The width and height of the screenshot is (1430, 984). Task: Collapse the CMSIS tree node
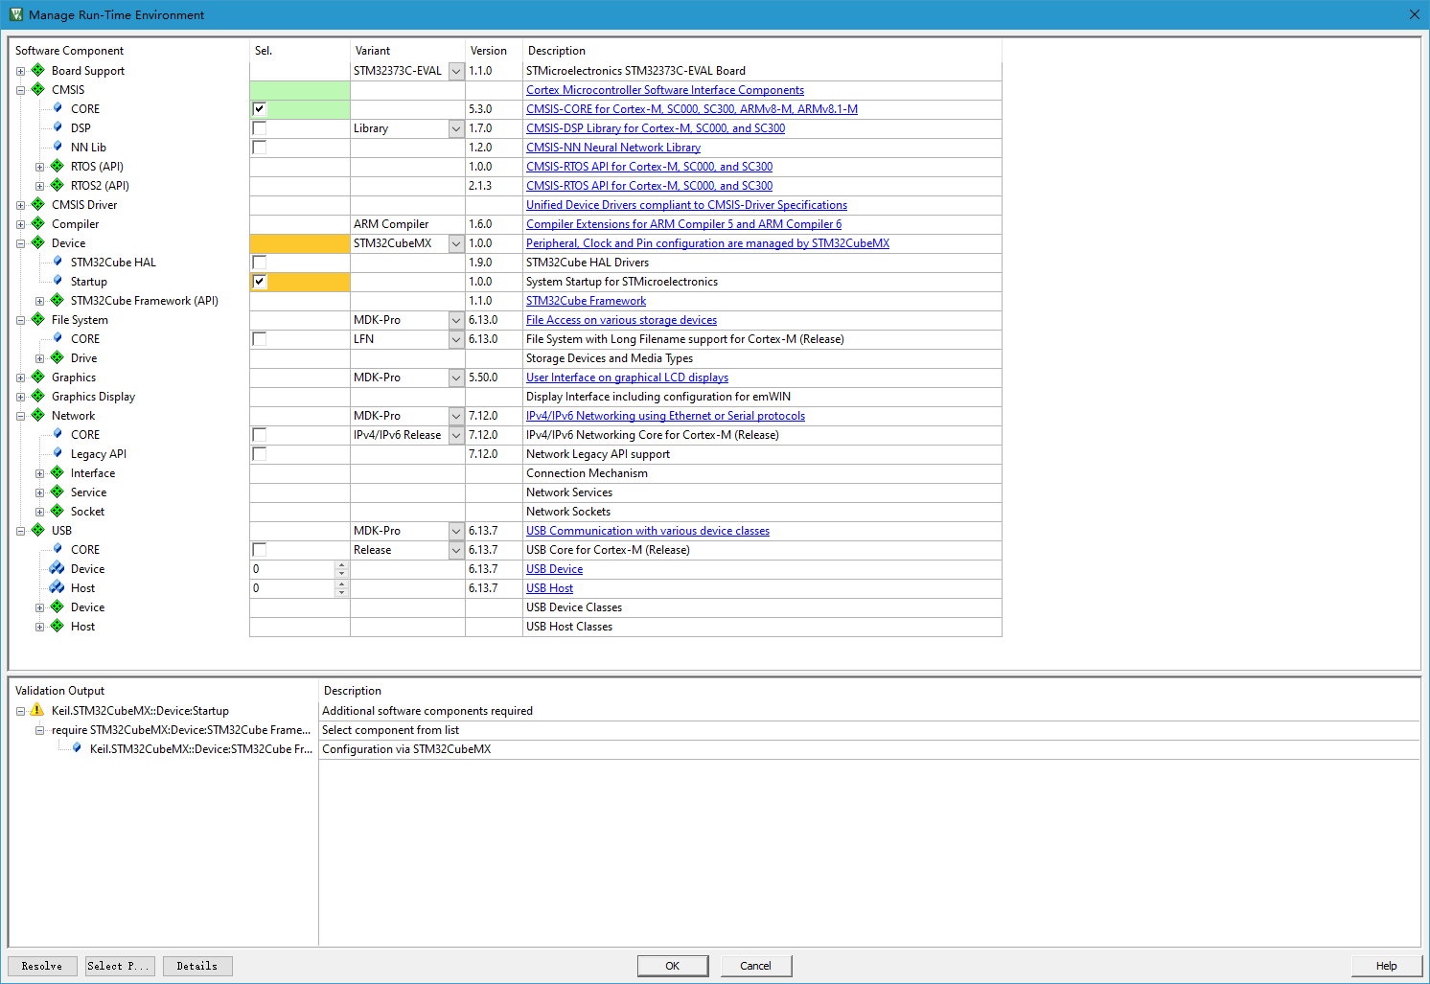(x=20, y=90)
